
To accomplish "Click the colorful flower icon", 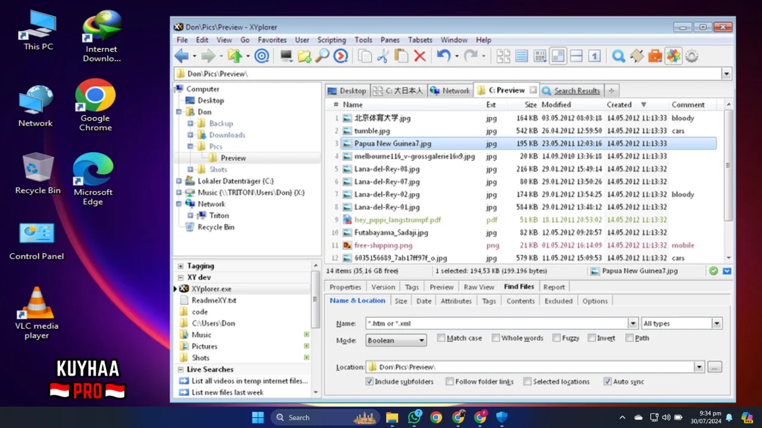I will pyautogui.click(x=673, y=56).
